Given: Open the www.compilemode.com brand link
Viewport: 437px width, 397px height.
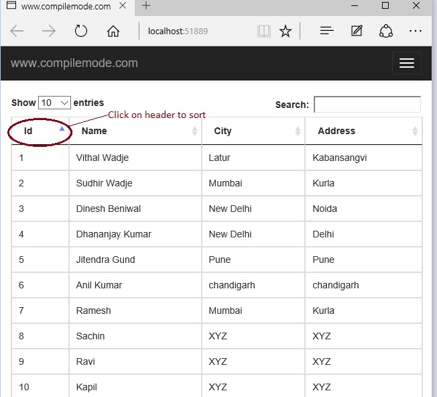Looking at the screenshot, I should tap(74, 63).
